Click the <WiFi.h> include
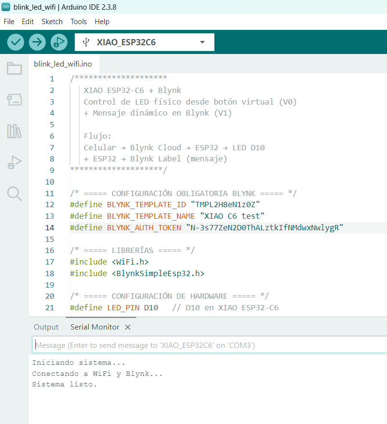Image resolution: width=387 pixels, height=424 pixels. click(130, 262)
